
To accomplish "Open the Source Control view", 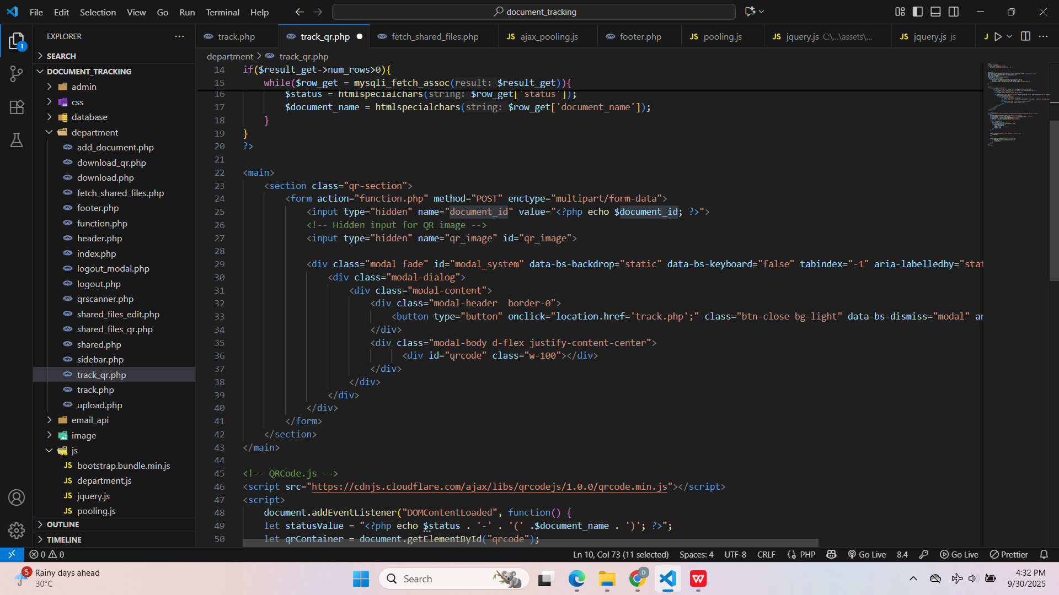I will pyautogui.click(x=17, y=74).
